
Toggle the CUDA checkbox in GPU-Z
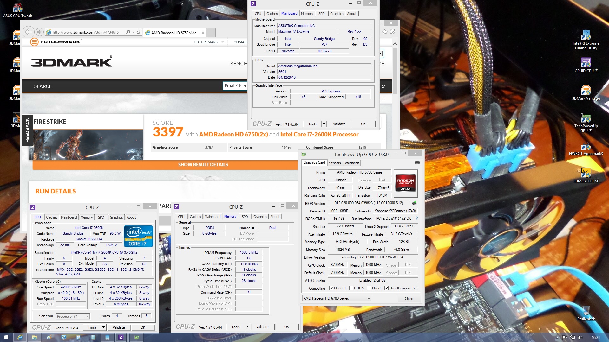pos(351,288)
